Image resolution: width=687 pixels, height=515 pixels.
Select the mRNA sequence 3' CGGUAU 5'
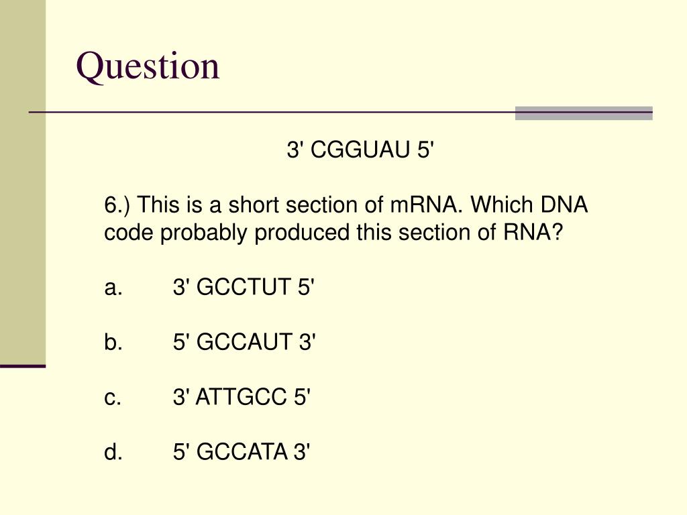tap(360, 150)
